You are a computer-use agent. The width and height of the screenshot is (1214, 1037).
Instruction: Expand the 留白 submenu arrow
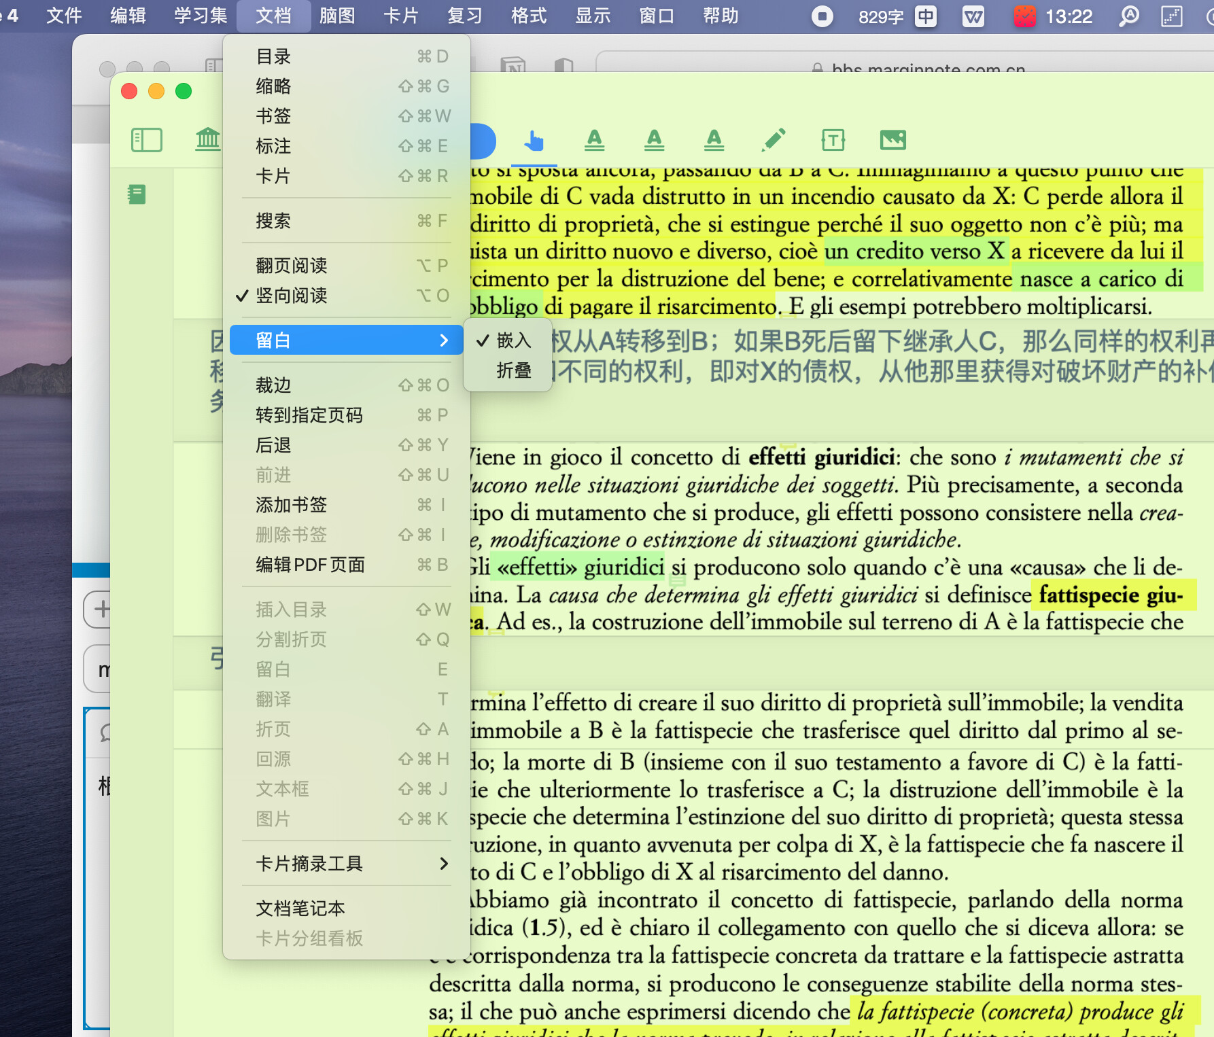(444, 340)
